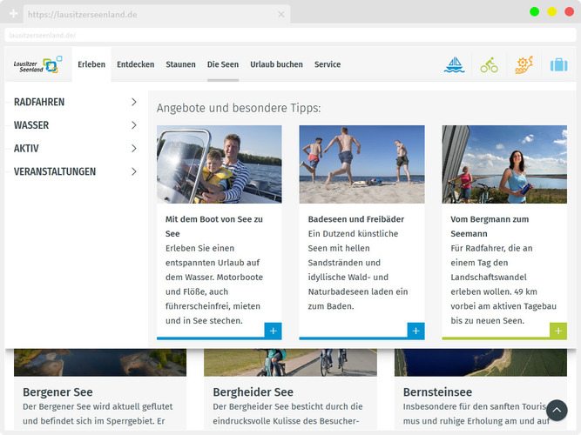Select Die Seen in navigation

pos(222,64)
